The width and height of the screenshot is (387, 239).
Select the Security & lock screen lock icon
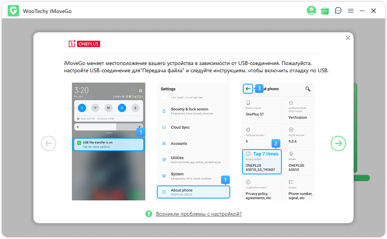click(164, 111)
